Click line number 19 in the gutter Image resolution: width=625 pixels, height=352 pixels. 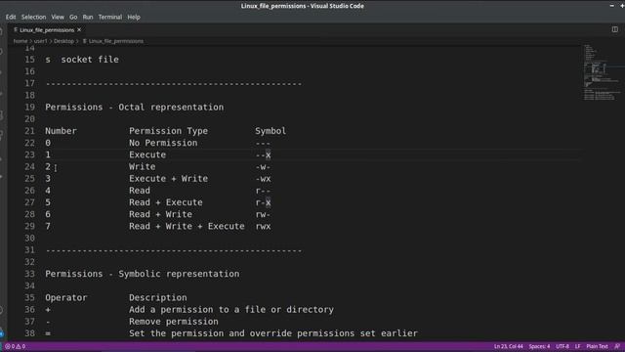[29, 108]
